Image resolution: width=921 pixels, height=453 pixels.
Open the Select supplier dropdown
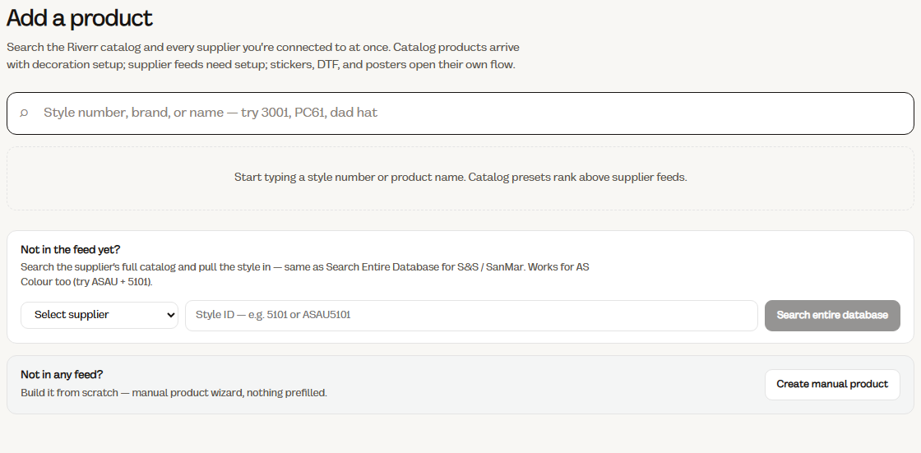pos(100,315)
